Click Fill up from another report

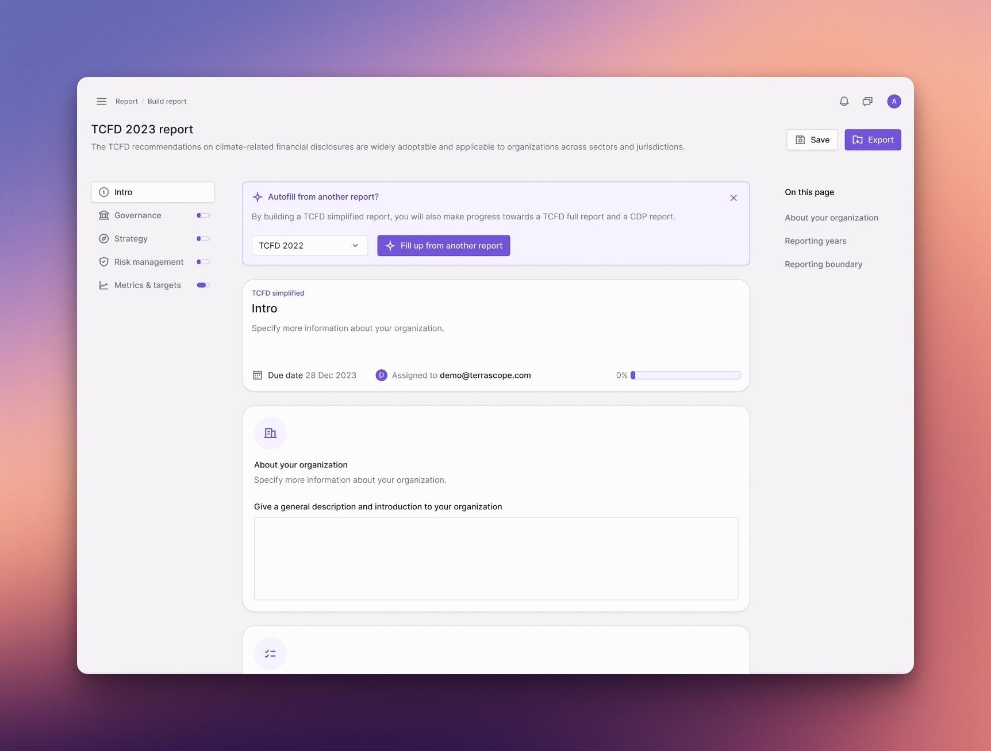tap(443, 246)
